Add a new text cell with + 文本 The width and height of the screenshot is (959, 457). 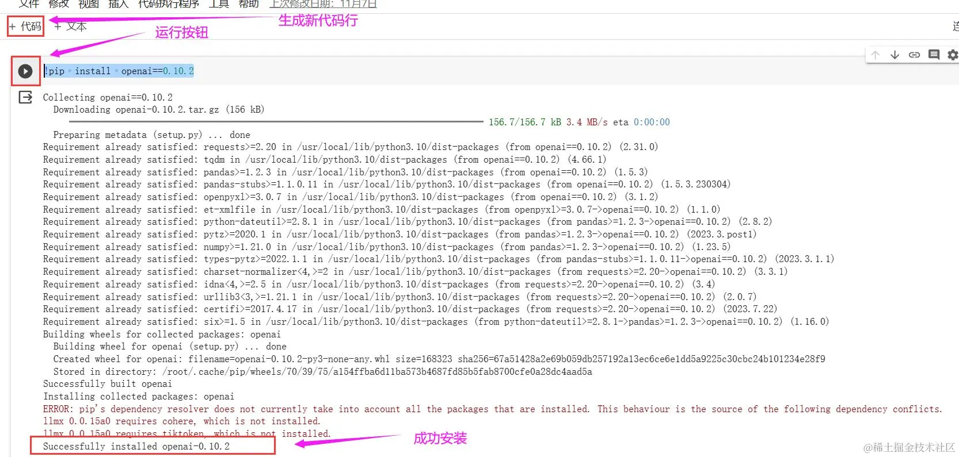pyautogui.click(x=70, y=26)
